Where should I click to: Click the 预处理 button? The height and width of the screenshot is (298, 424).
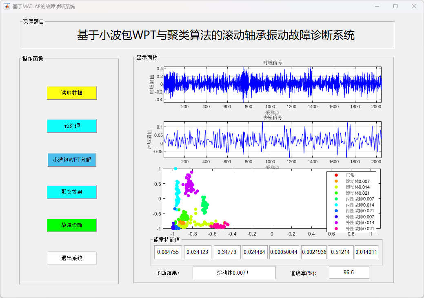[x=72, y=126]
